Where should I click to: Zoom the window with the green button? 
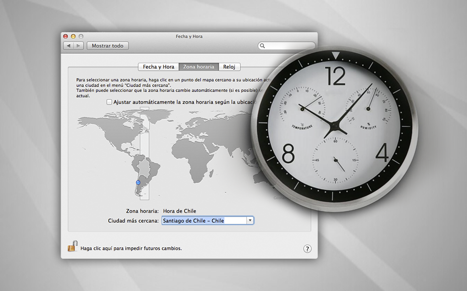(x=81, y=36)
